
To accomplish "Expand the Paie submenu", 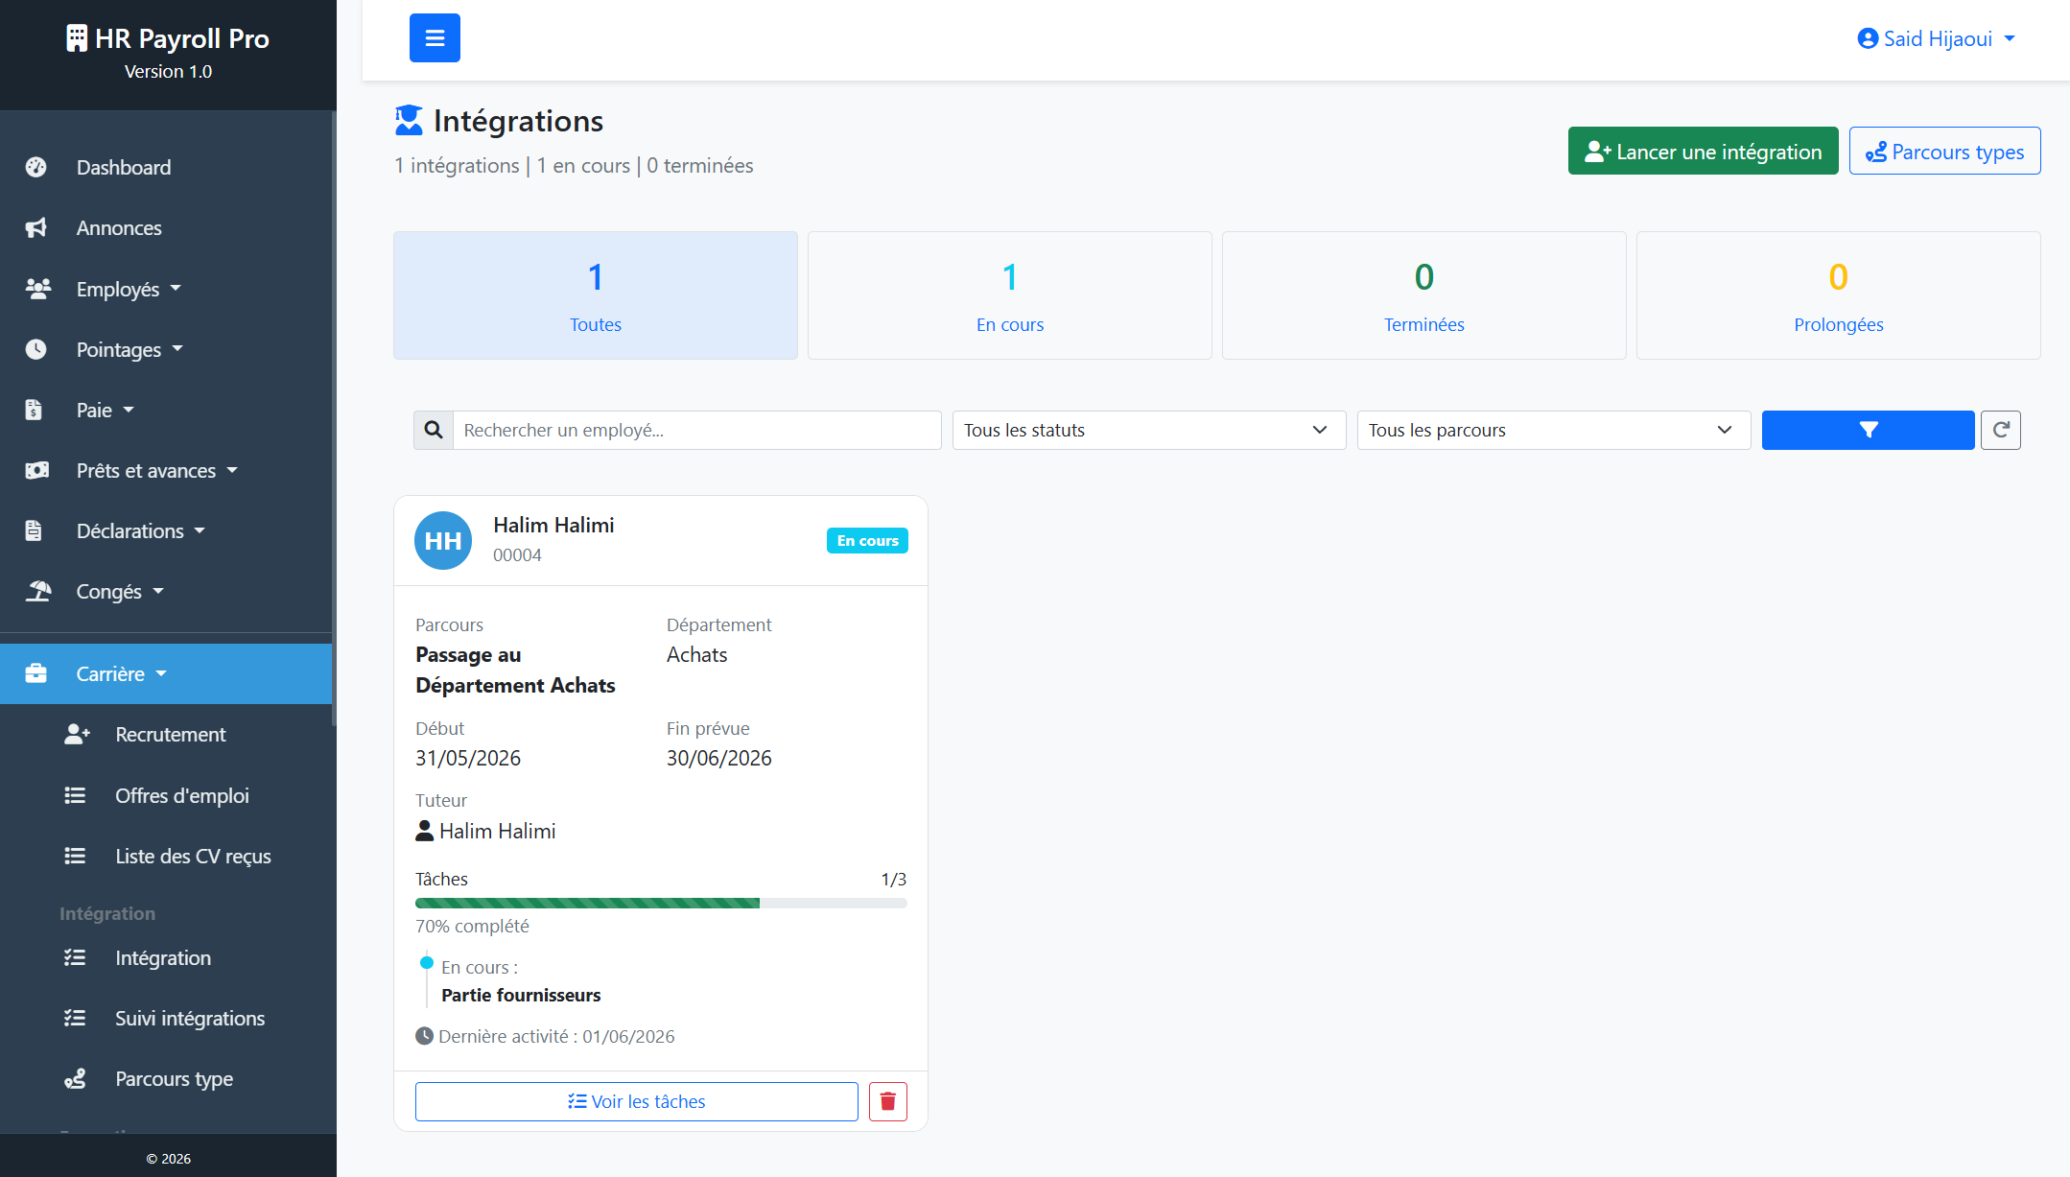I will (x=166, y=410).
